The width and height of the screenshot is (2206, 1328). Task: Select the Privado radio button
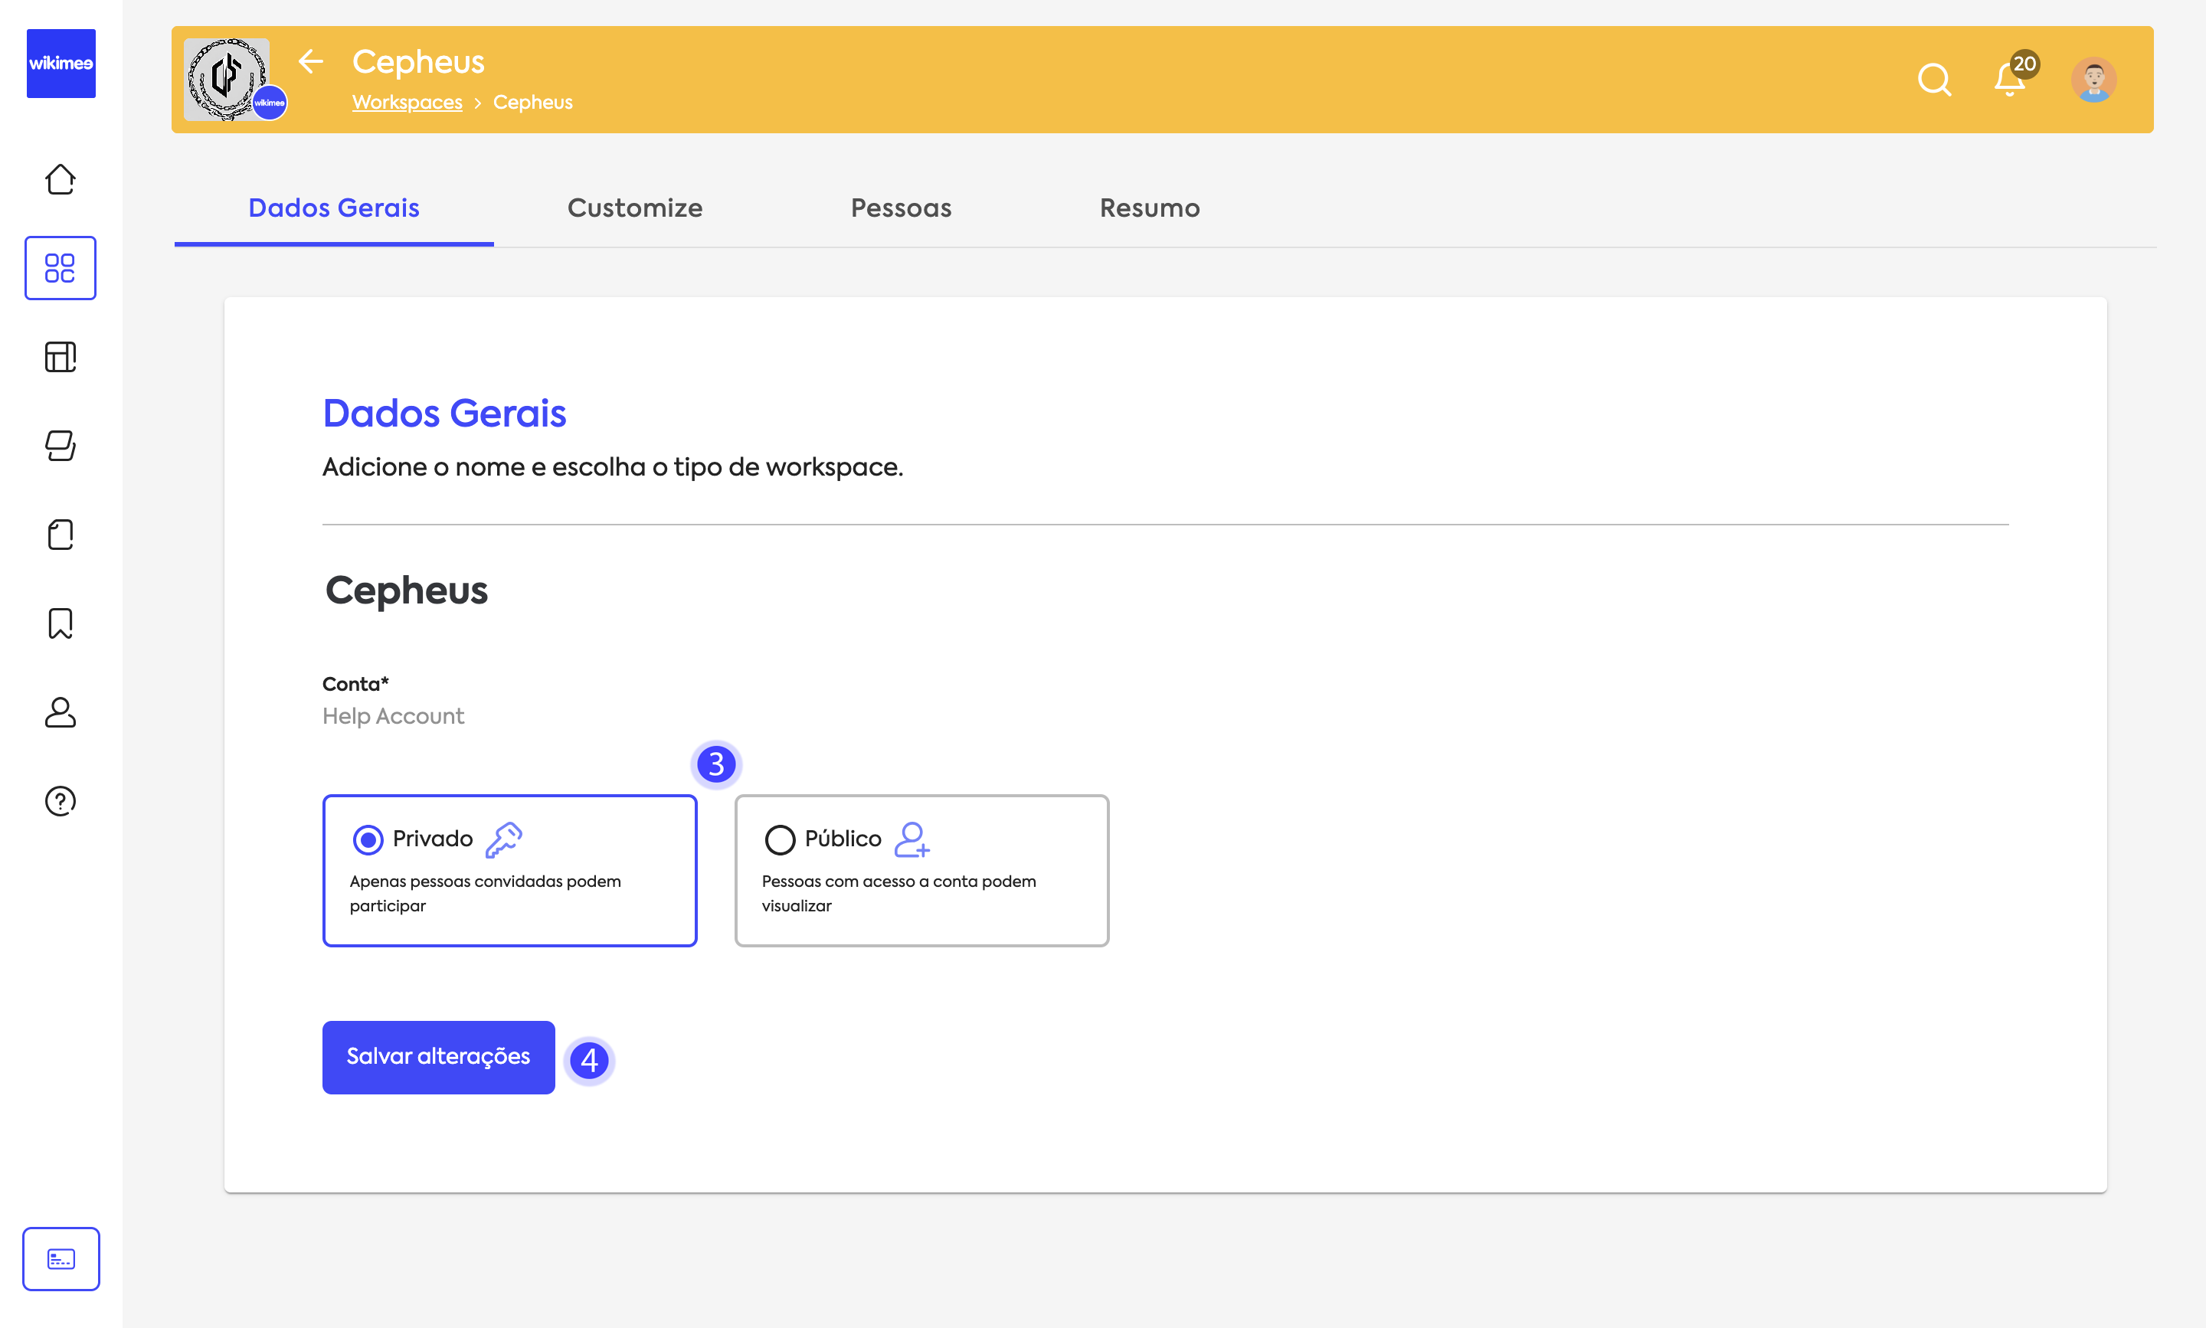coord(368,839)
